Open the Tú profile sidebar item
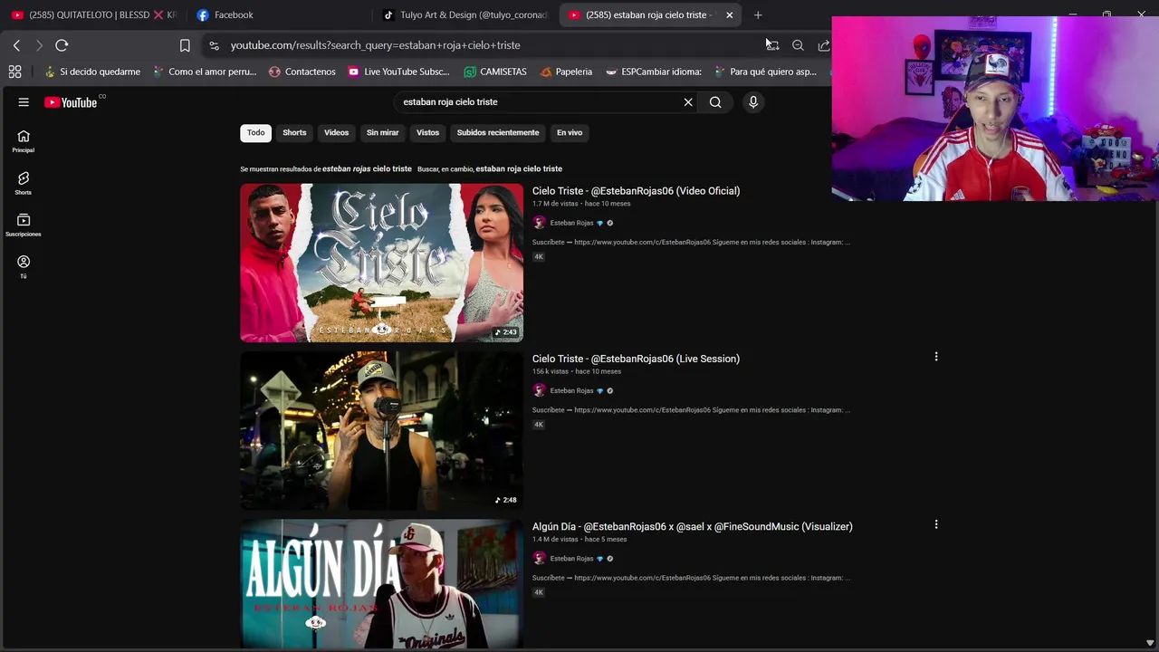The height and width of the screenshot is (652, 1159). tap(24, 266)
